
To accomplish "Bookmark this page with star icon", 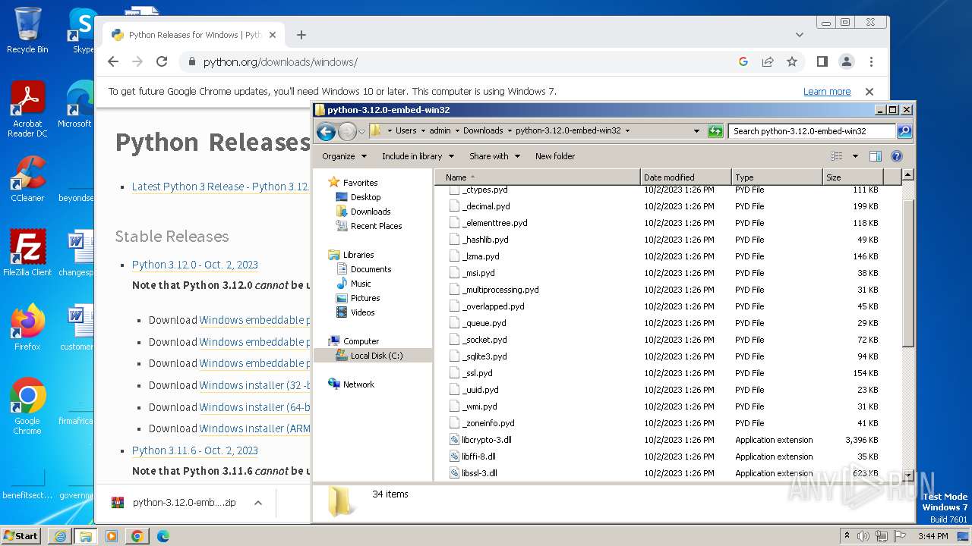I will pyautogui.click(x=792, y=62).
